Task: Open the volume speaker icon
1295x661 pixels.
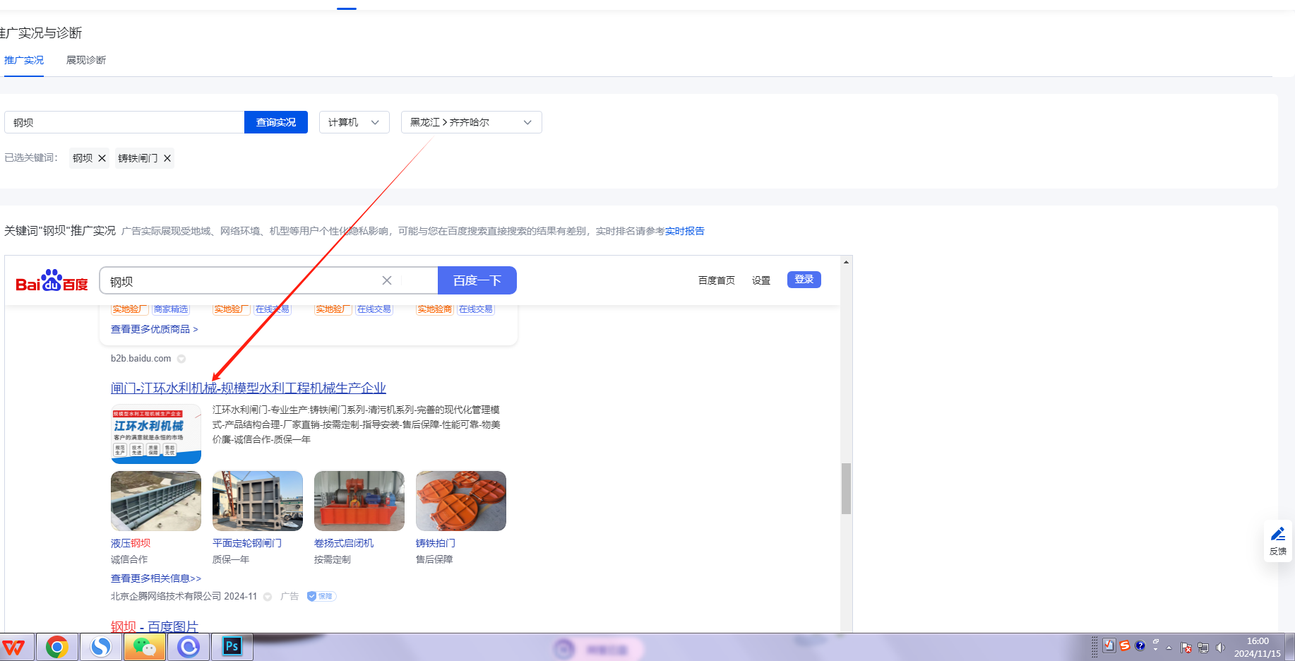Action: pos(1219,648)
